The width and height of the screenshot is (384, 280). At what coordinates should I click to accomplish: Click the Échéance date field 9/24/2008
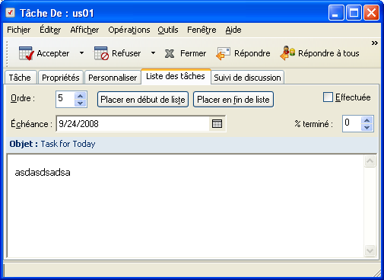tap(133, 124)
